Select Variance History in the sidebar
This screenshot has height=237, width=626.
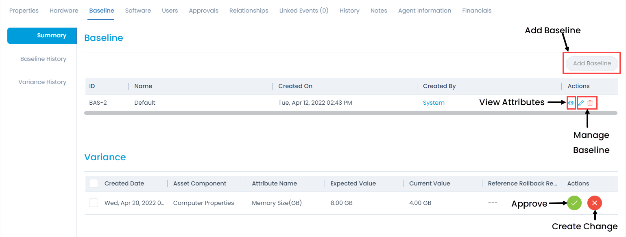(x=42, y=82)
